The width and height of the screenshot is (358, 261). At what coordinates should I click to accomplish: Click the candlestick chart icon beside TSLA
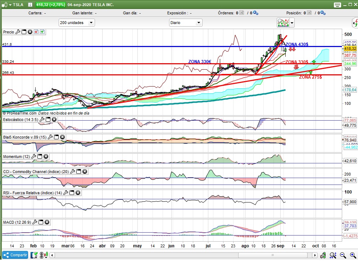click(x=4, y=5)
